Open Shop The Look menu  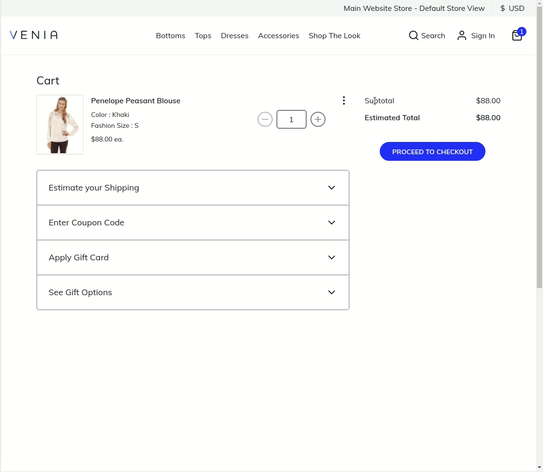click(334, 36)
